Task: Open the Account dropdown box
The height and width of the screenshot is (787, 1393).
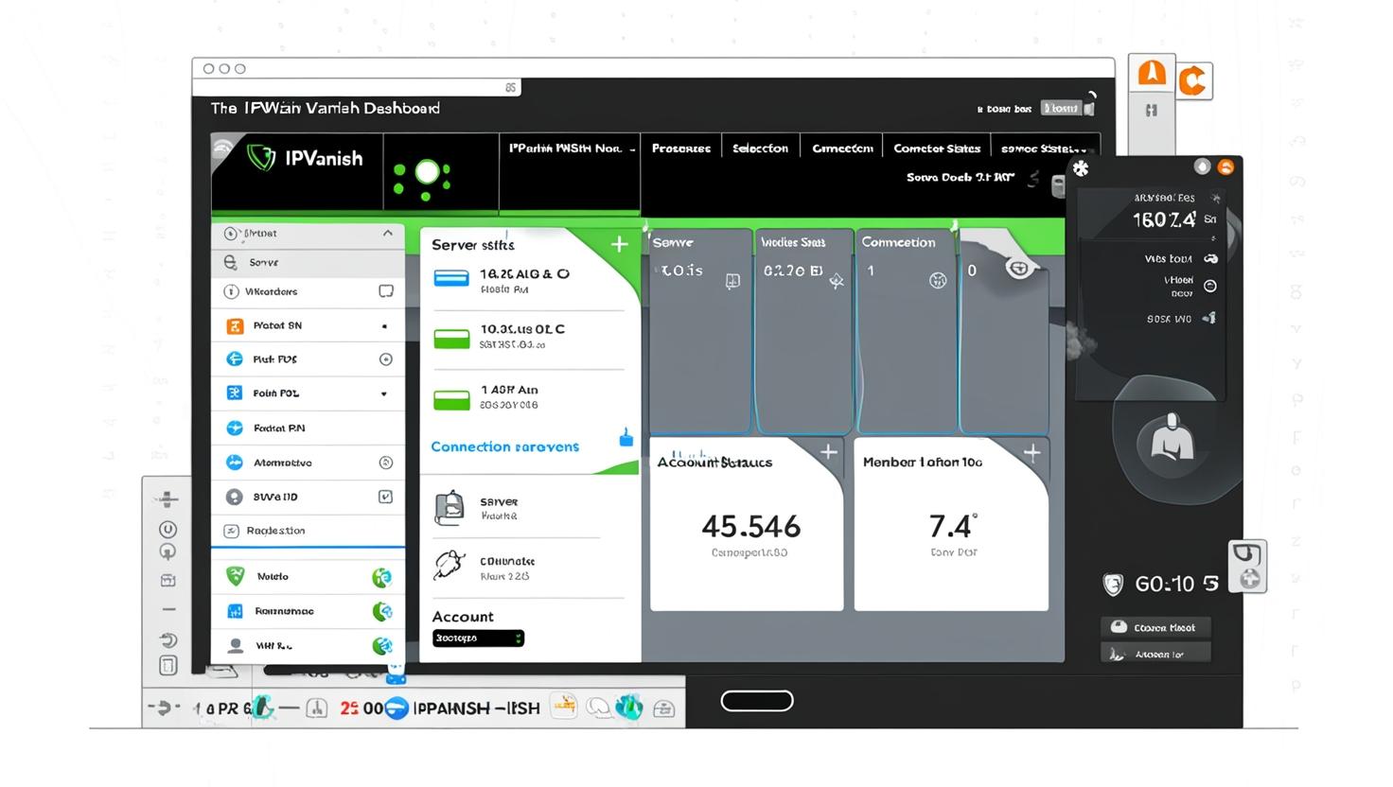Action: click(478, 638)
